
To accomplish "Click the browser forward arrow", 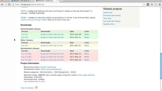I will [6, 5].
